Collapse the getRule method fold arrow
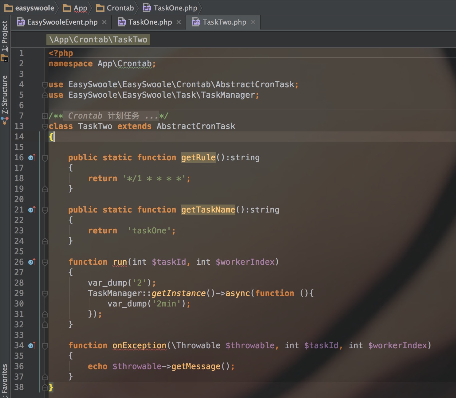This screenshot has width=456, height=398. click(x=45, y=158)
